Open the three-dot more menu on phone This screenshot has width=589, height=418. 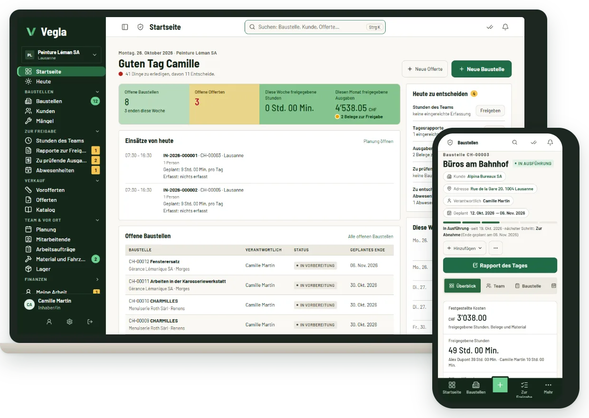495,248
